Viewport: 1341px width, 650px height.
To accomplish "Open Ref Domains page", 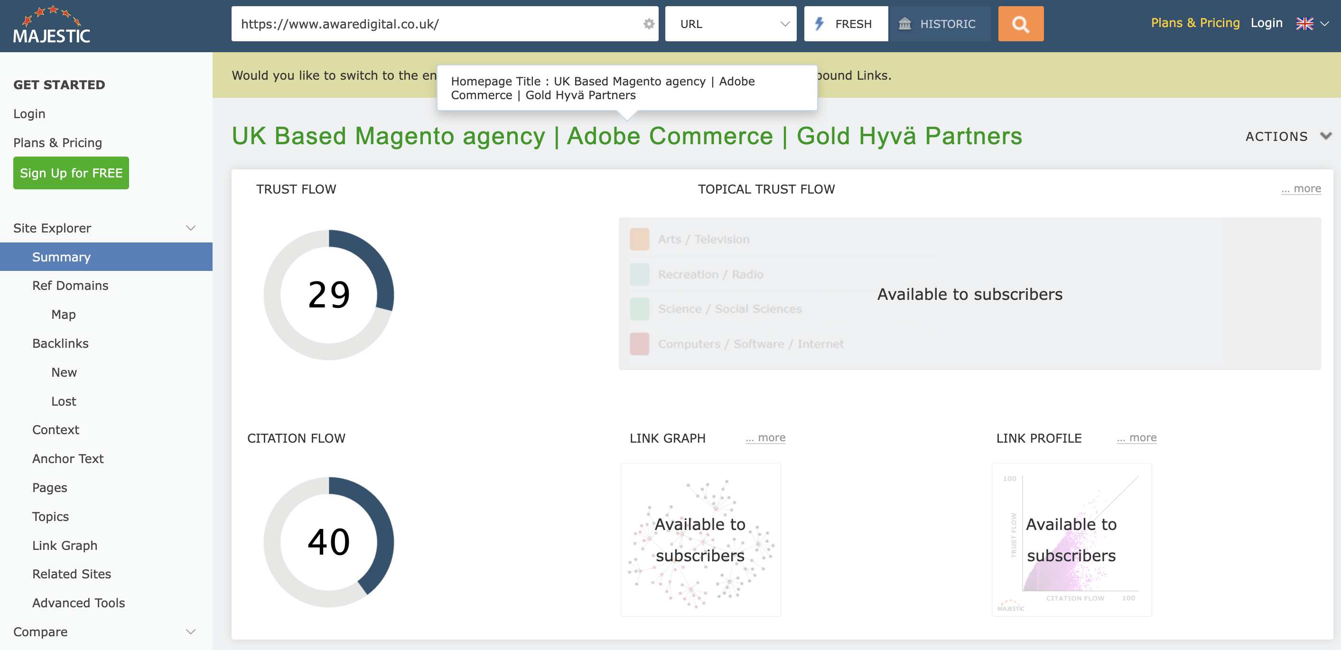I will pos(70,285).
